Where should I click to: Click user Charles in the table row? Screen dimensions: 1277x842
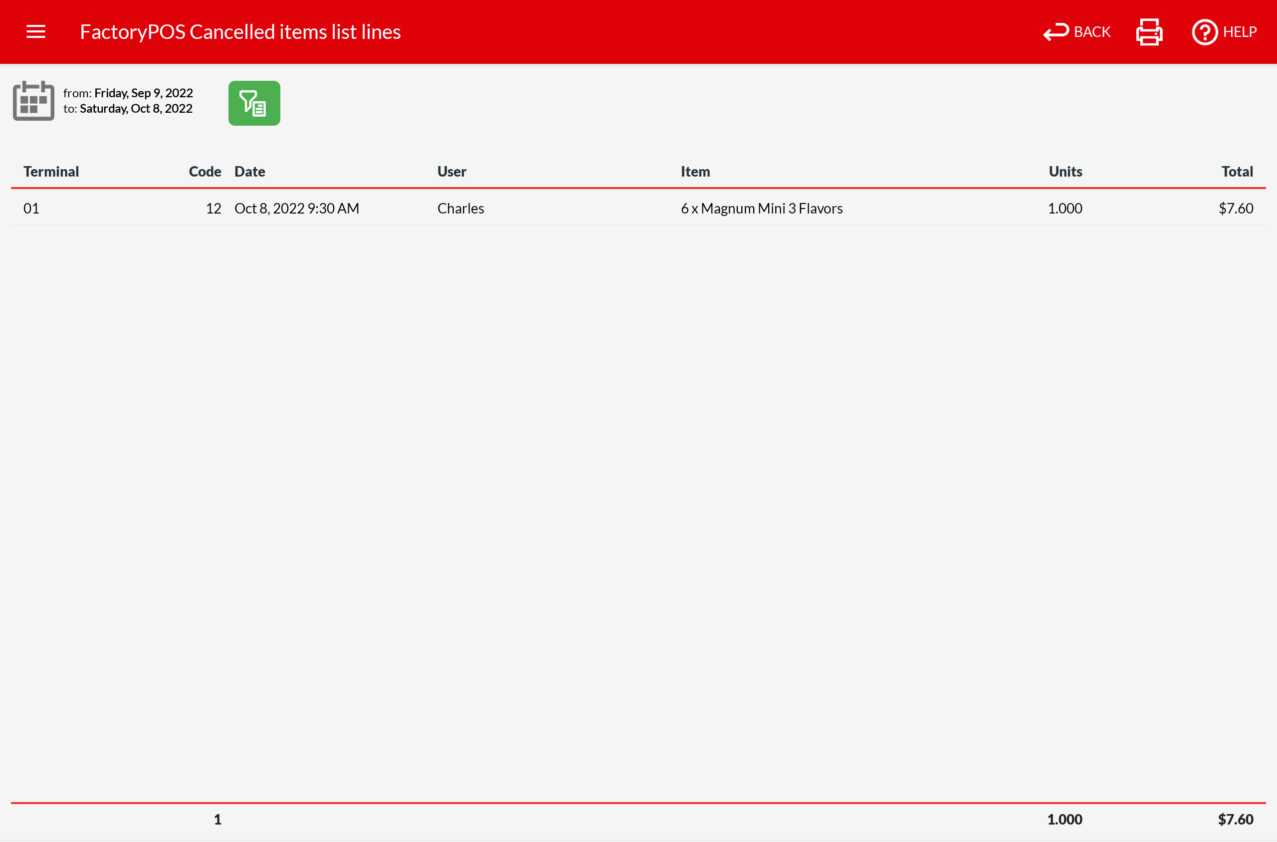460,209
